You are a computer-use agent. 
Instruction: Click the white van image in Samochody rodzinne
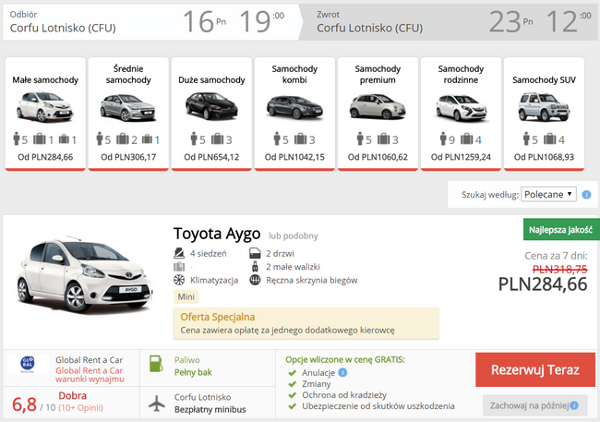[462, 107]
